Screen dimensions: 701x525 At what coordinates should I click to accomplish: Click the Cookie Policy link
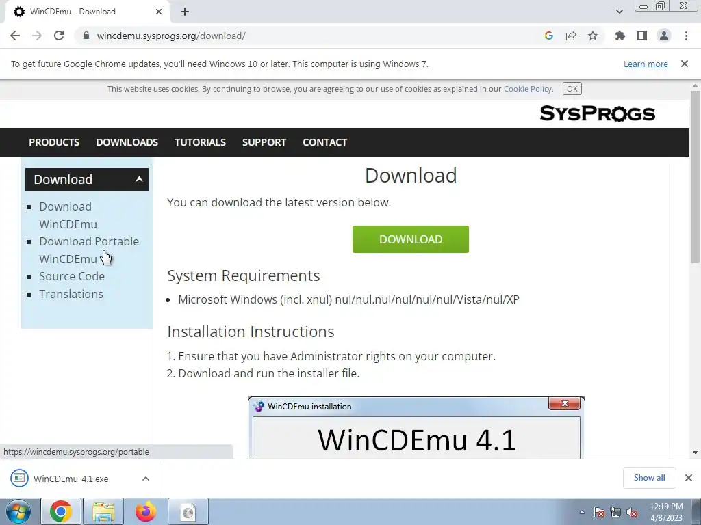pyautogui.click(x=528, y=89)
